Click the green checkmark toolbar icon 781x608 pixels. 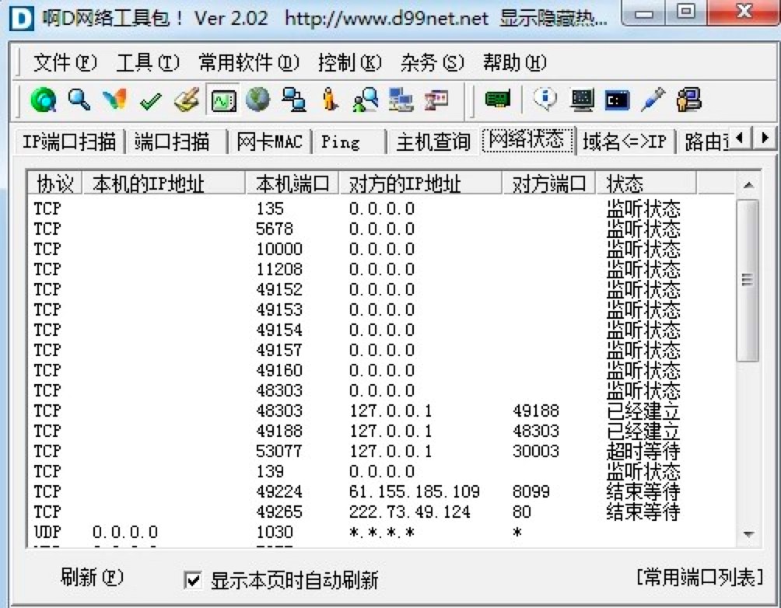pos(150,100)
